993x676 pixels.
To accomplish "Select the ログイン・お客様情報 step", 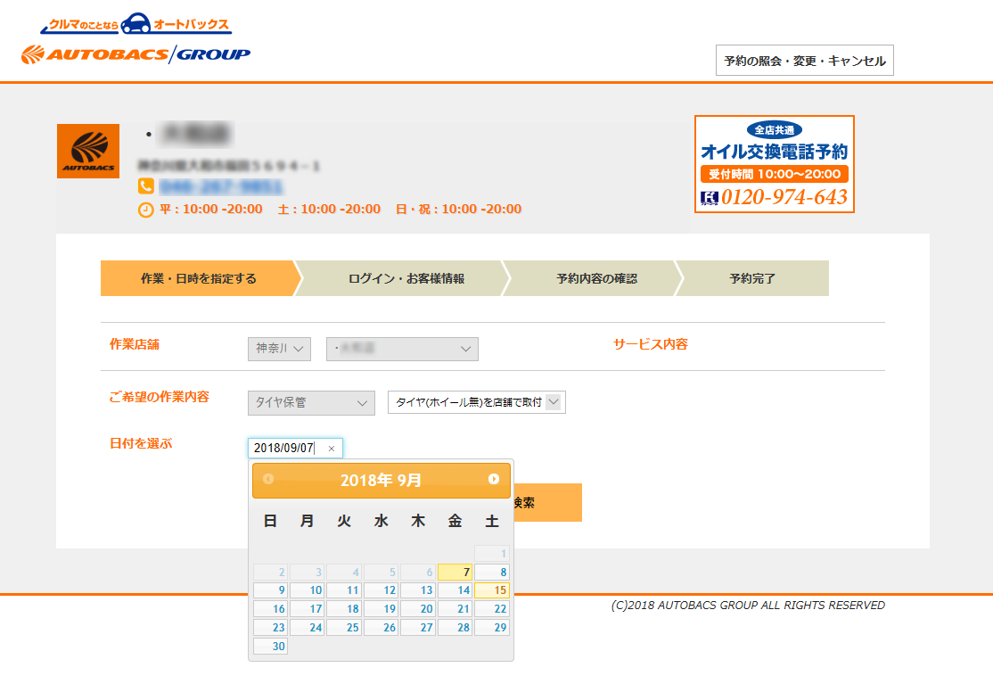I will [x=406, y=278].
